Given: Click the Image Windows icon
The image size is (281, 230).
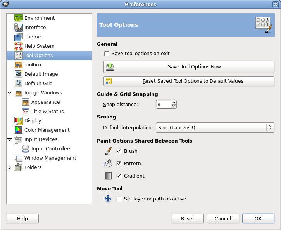Looking at the screenshot, I should point(19,93).
